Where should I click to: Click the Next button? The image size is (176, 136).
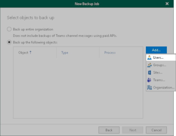pyautogui.click(x=133, y=130)
